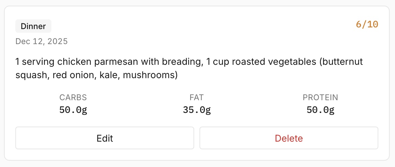Click the Edit button
395x167 pixels.
pos(105,138)
